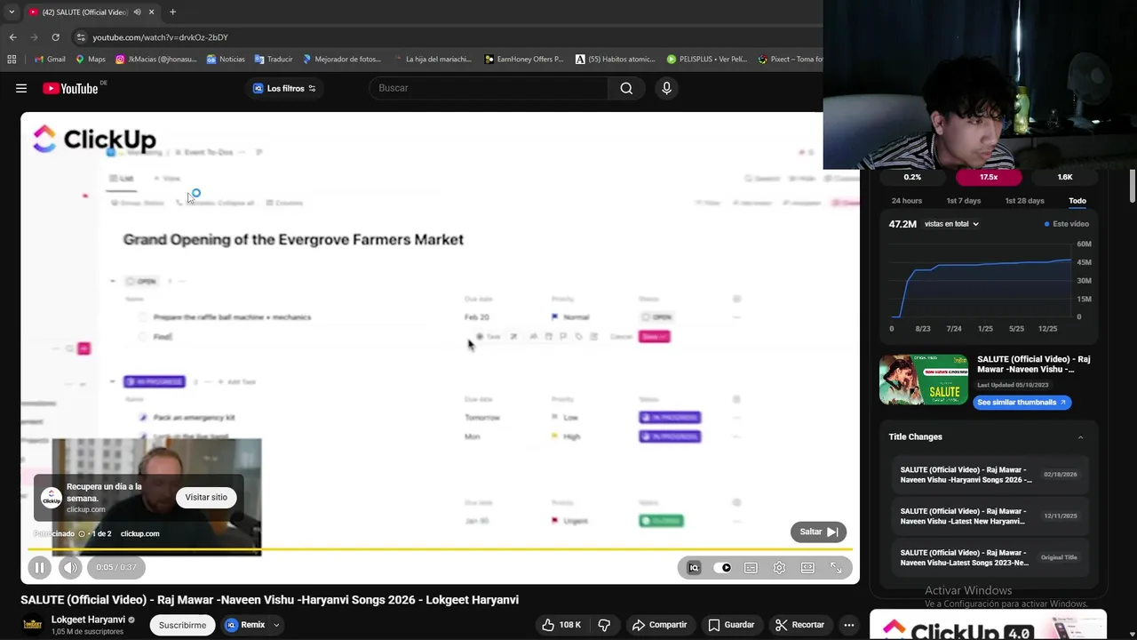Select the Todo stats tab
This screenshot has width=1137, height=640.
1077,201
